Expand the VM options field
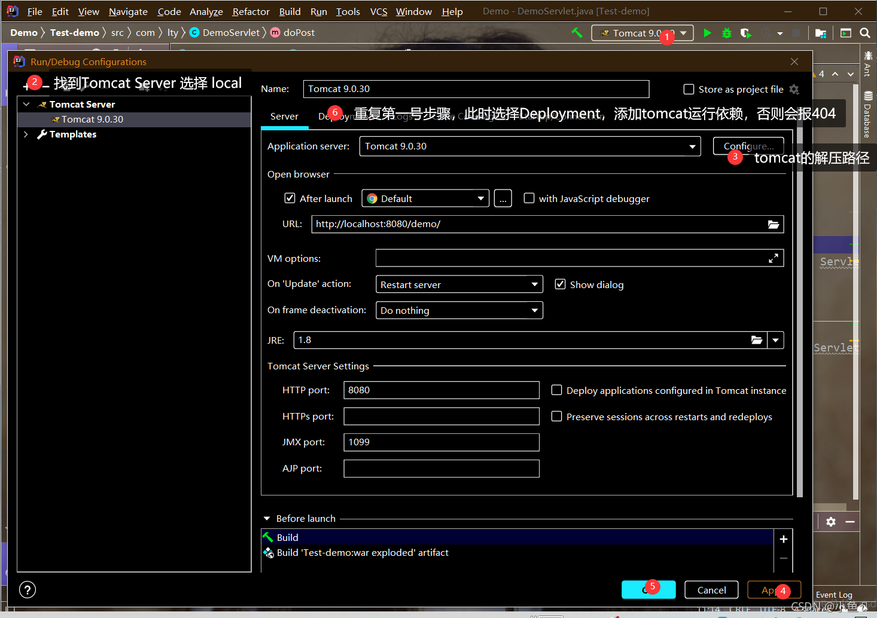Screen dimensions: 877x618 coord(774,258)
